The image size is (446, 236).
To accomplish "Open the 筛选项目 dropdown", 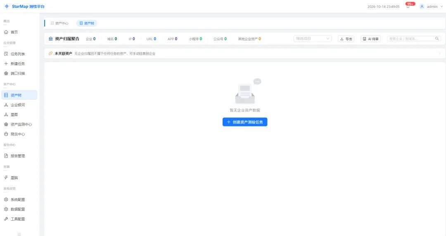I will tap(313, 39).
